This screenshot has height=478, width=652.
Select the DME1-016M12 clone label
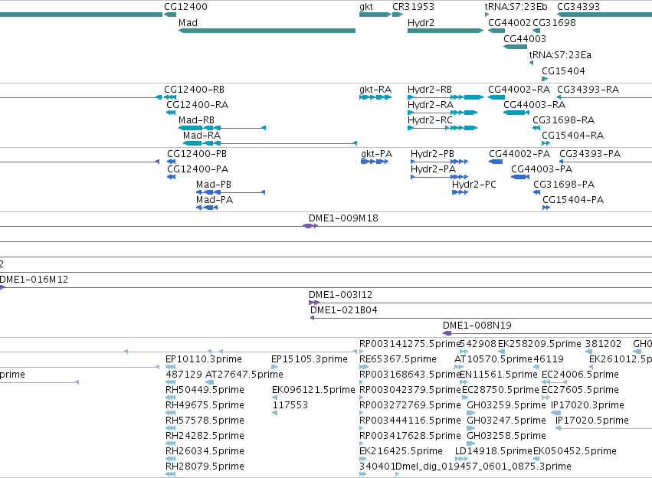pyautogui.click(x=34, y=280)
